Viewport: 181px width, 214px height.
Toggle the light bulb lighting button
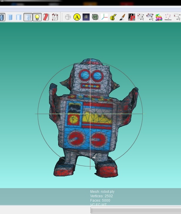(x=37, y=17)
